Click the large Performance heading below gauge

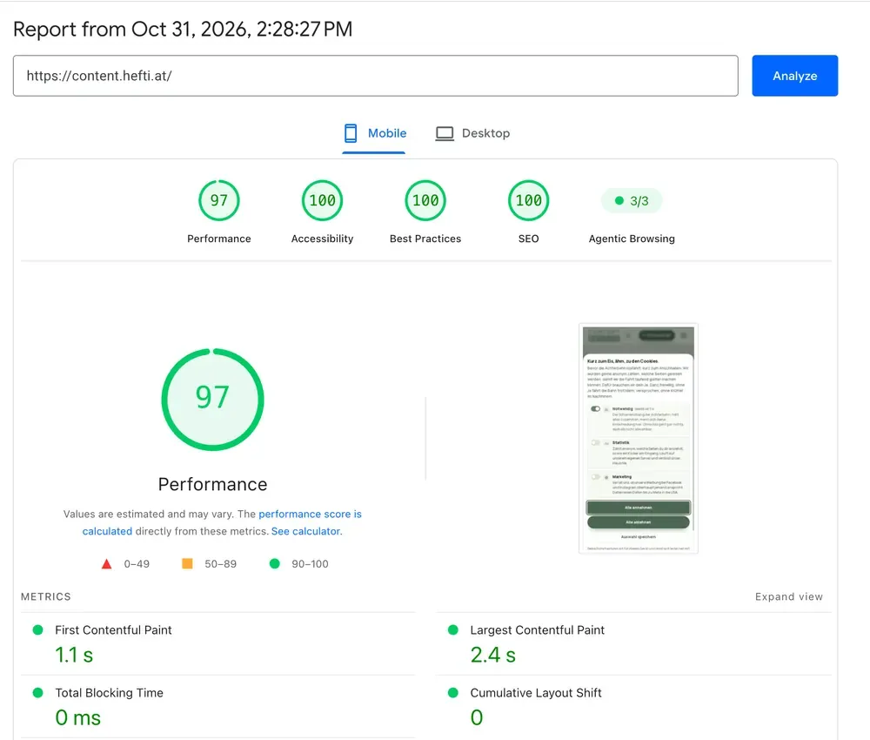(212, 484)
